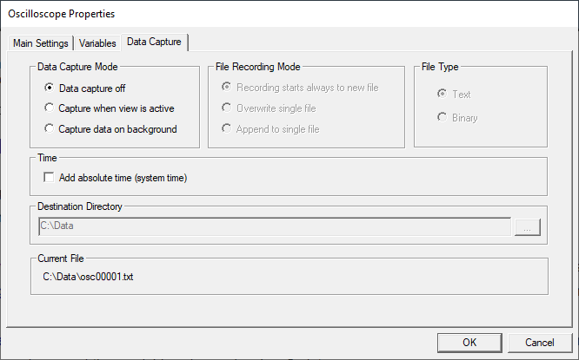Choose Overwrite single file option
The width and height of the screenshot is (579, 360).
tap(229, 108)
